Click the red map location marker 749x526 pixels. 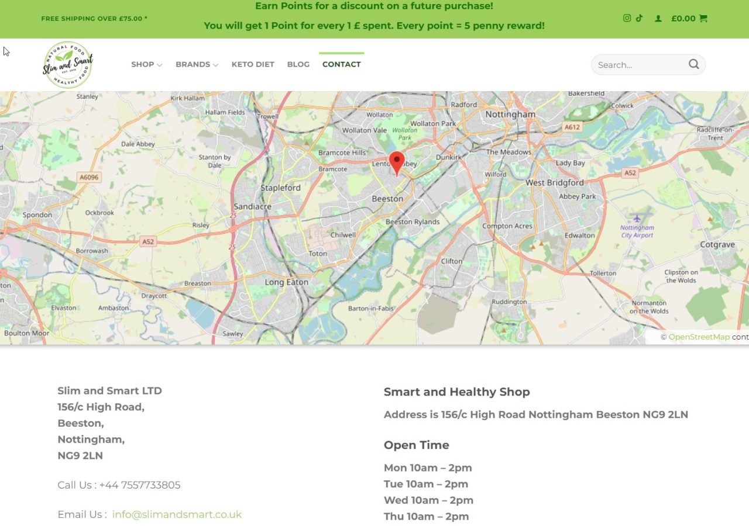(x=397, y=162)
